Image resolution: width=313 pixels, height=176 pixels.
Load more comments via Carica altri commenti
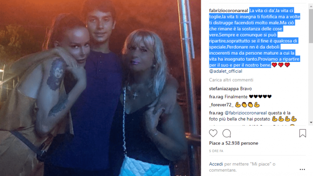[x=231, y=80]
